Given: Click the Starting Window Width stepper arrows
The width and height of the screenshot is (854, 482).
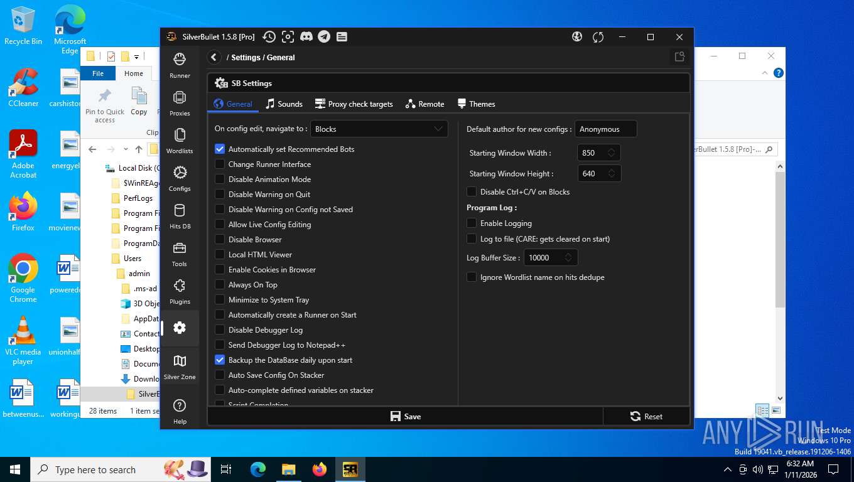Looking at the screenshot, I should [611, 153].
